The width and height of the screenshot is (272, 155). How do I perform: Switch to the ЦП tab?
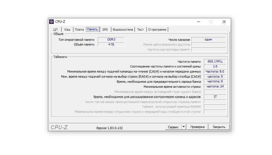tap(55, 30)
